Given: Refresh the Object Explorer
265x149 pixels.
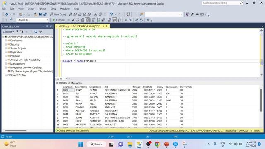Looking at the screenshot, I should click(x=36, y=32).
